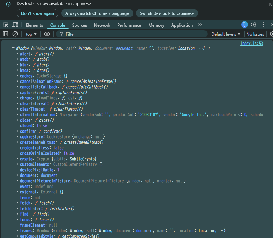This screenshot has width=273, height=238.
Task: Expand the cookieStore entry
Action: click(17, 137)
